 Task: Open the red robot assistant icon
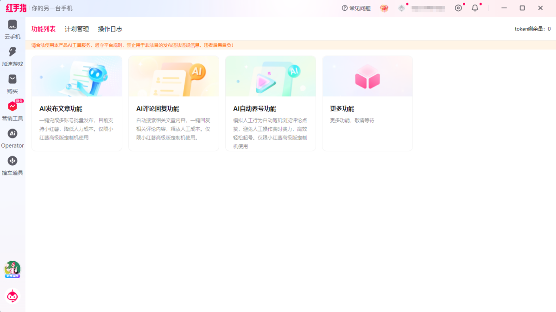(13, 296)
